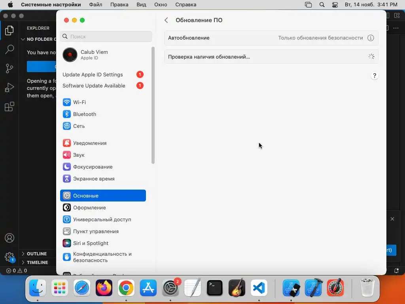
Task: Select Фокусирование in settings sidebar
Action: pos(103,167)
